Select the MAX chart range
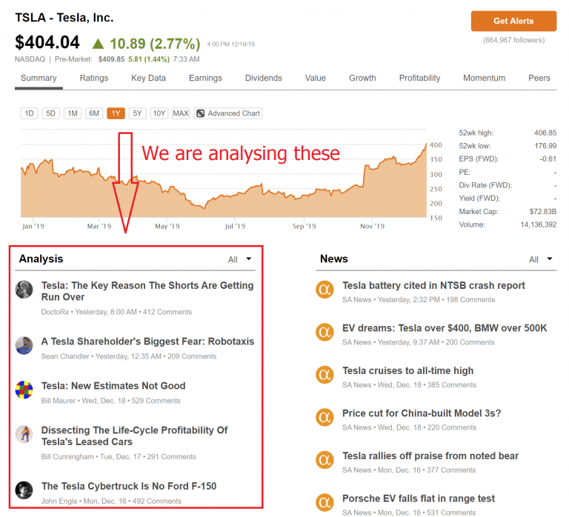The width and height of the screenshot is (569, 517). (181, 113)
